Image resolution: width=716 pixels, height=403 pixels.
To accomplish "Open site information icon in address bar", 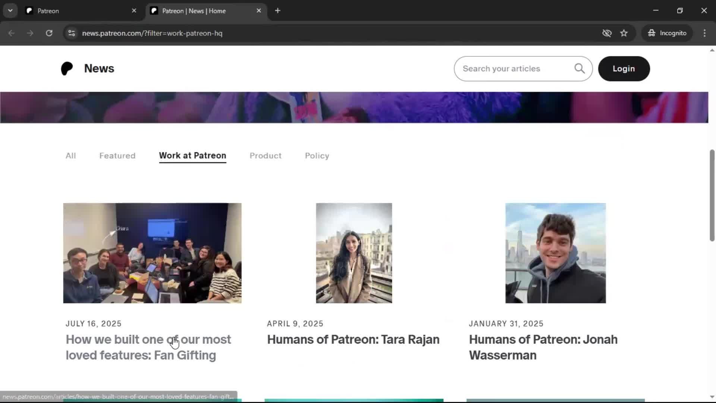I will (x=72, y=33).
